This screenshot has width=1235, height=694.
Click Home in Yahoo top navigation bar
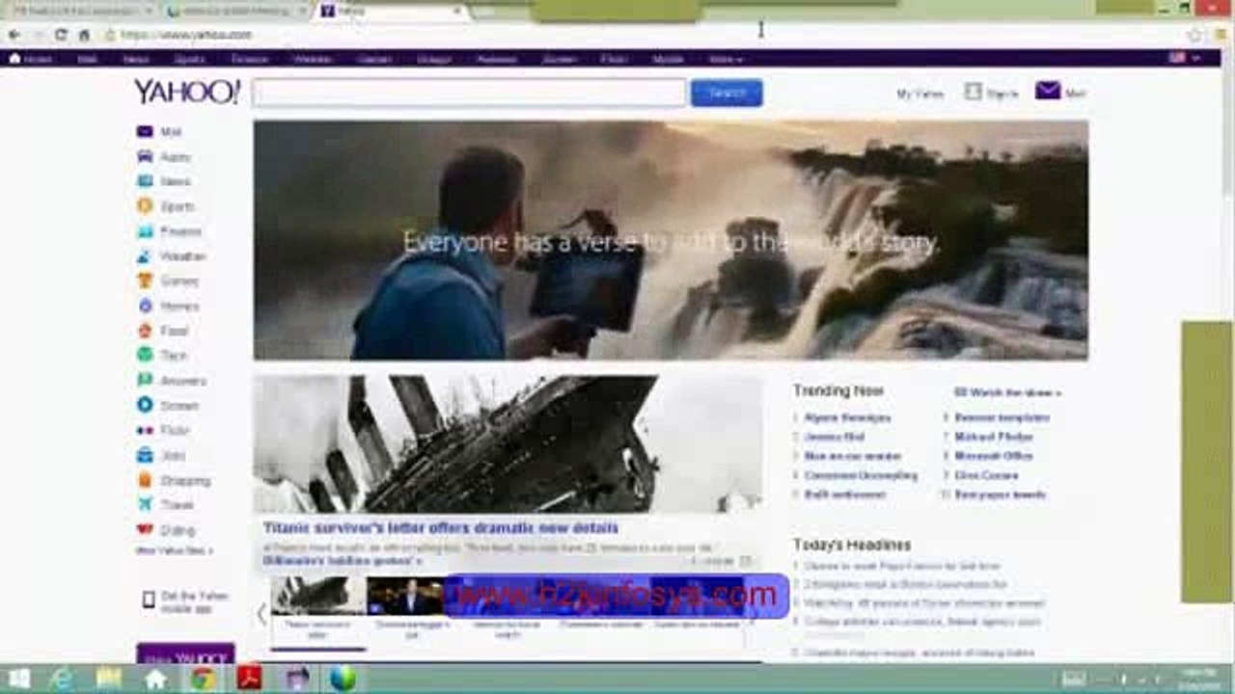click(x=30, y=59)
